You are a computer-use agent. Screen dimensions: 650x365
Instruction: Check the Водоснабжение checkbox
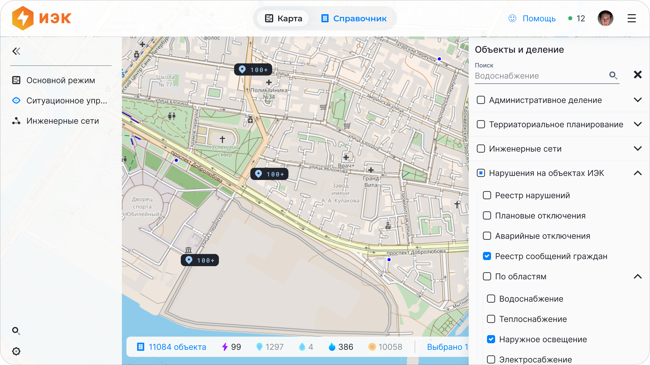tap(491, 299)
